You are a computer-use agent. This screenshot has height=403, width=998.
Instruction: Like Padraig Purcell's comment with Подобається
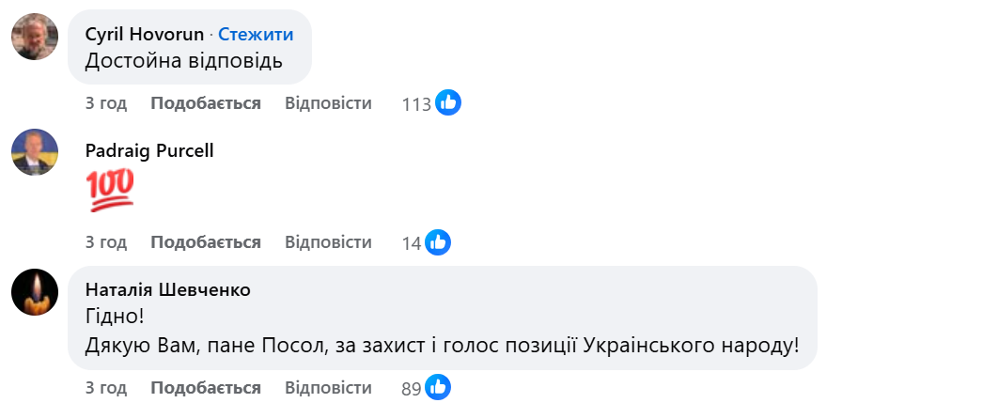(206, 242)
